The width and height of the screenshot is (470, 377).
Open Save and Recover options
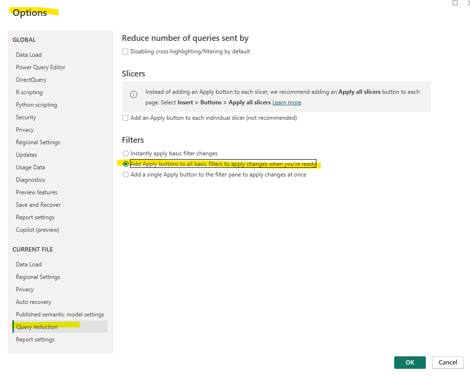[x=38, y=205]
